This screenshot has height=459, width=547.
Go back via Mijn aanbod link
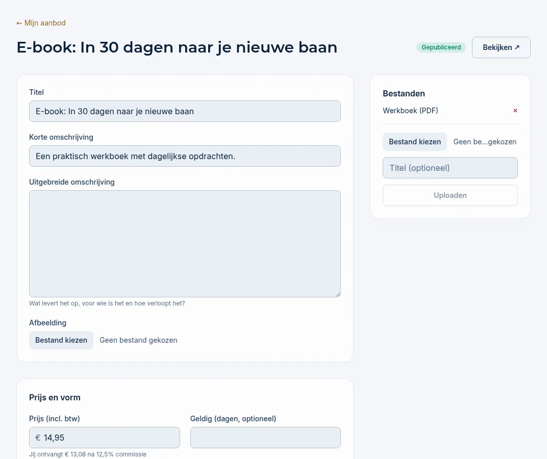[41, 23]
